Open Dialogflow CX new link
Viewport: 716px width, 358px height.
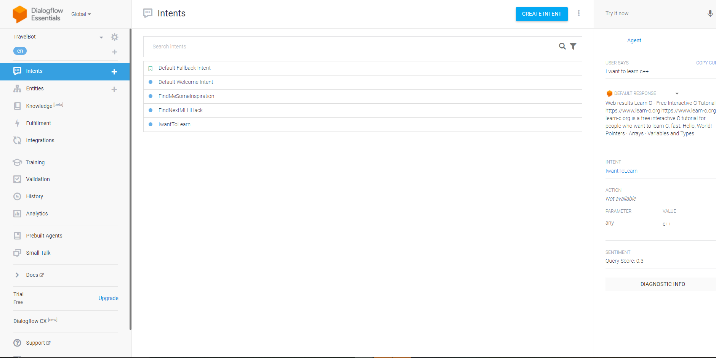click(x=35, y=321)
